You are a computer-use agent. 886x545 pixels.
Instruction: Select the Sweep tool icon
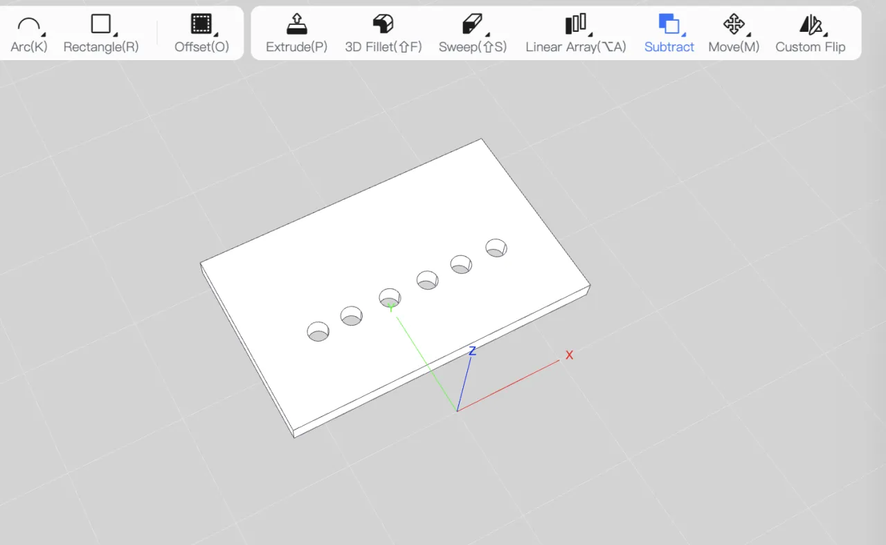tap(471, 24)
